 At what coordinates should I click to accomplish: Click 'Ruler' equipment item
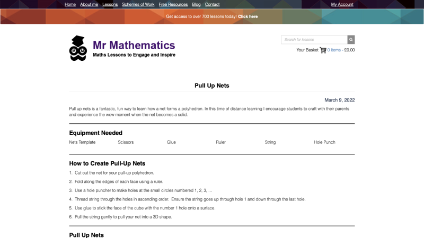[x=220, y=142]
